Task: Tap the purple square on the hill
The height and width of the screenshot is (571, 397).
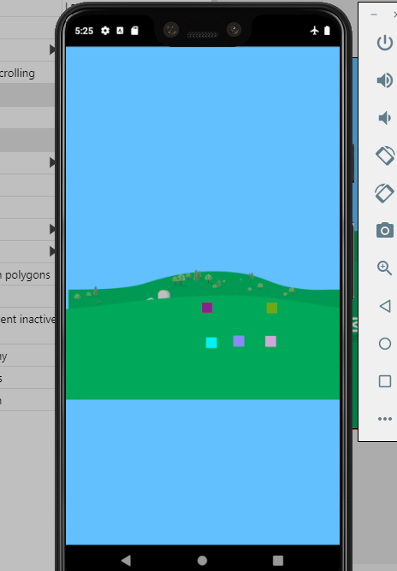Action: click(207, 308)
